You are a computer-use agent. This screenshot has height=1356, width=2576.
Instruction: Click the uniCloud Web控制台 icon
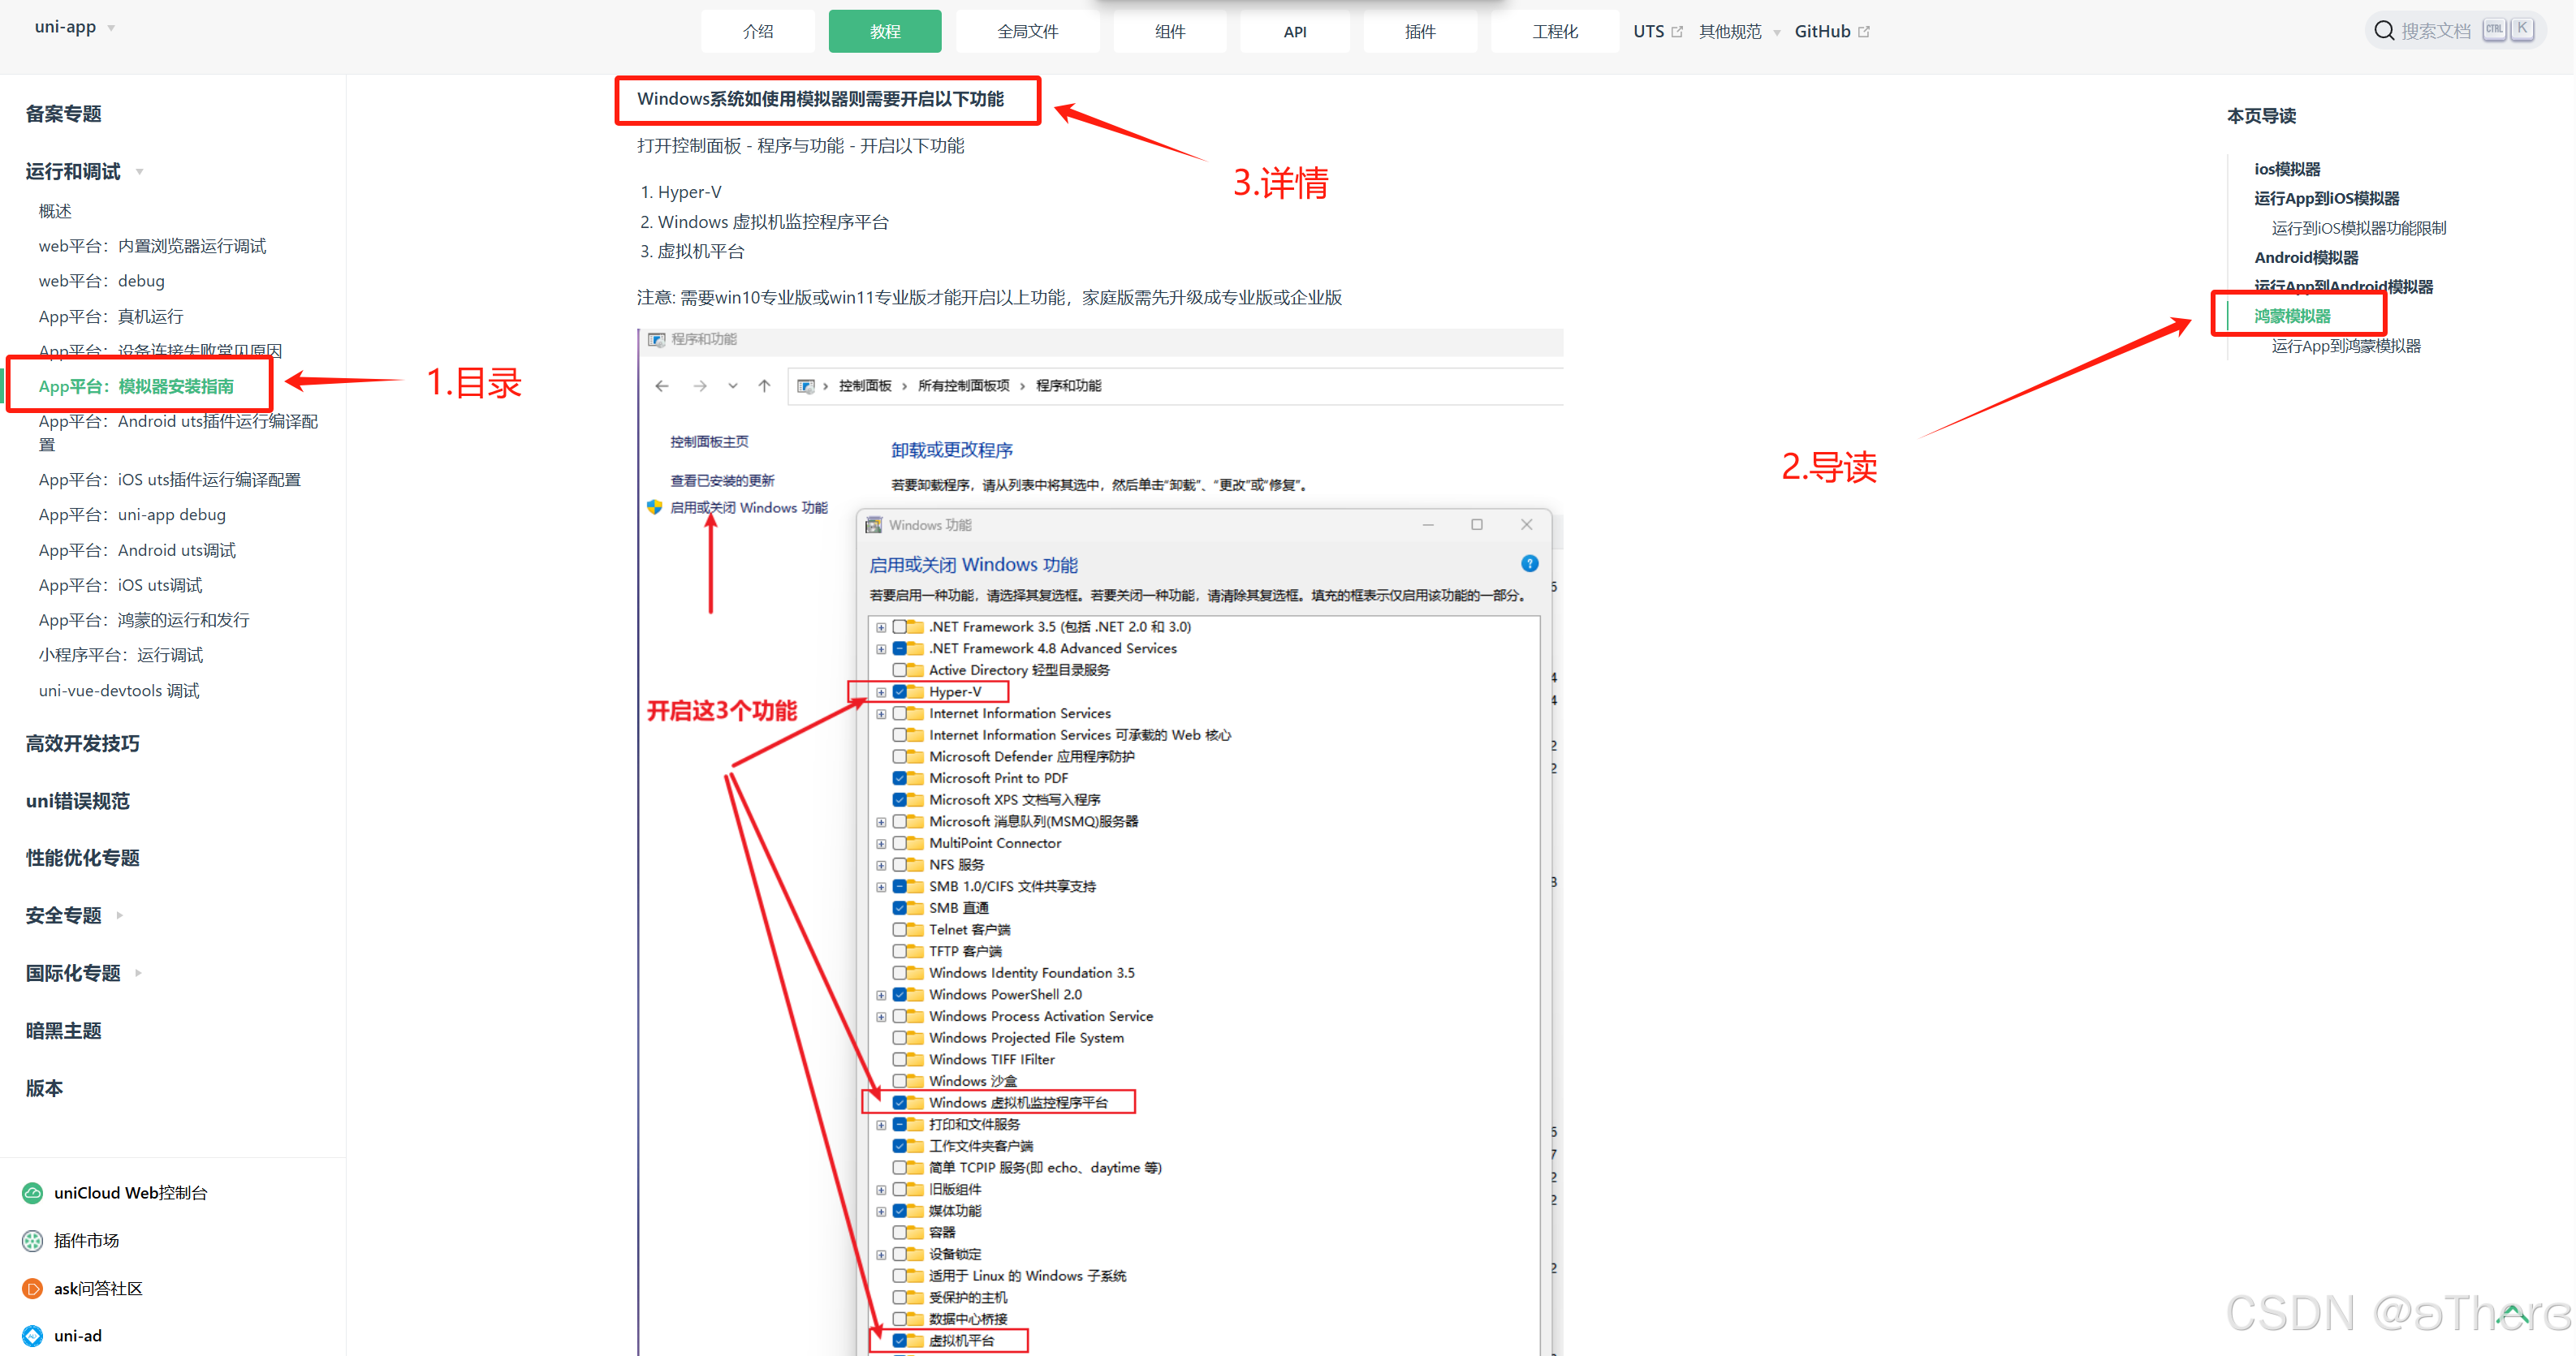(32, 1193)
